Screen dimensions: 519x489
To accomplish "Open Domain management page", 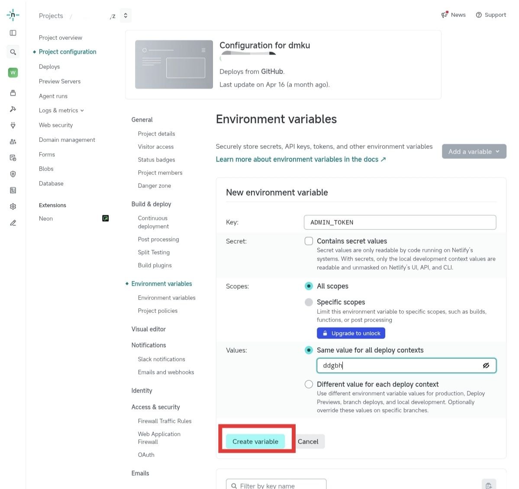I will coord(67,140).
